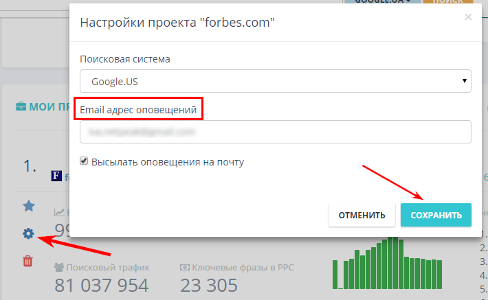Viewport: 488px width, 300px height.
Task: Click the Forbes F favicon
Action: click(x=56, y=176)
